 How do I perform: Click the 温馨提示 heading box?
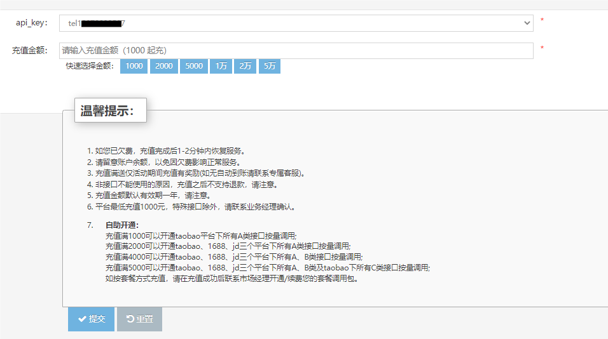click(111, 110)
